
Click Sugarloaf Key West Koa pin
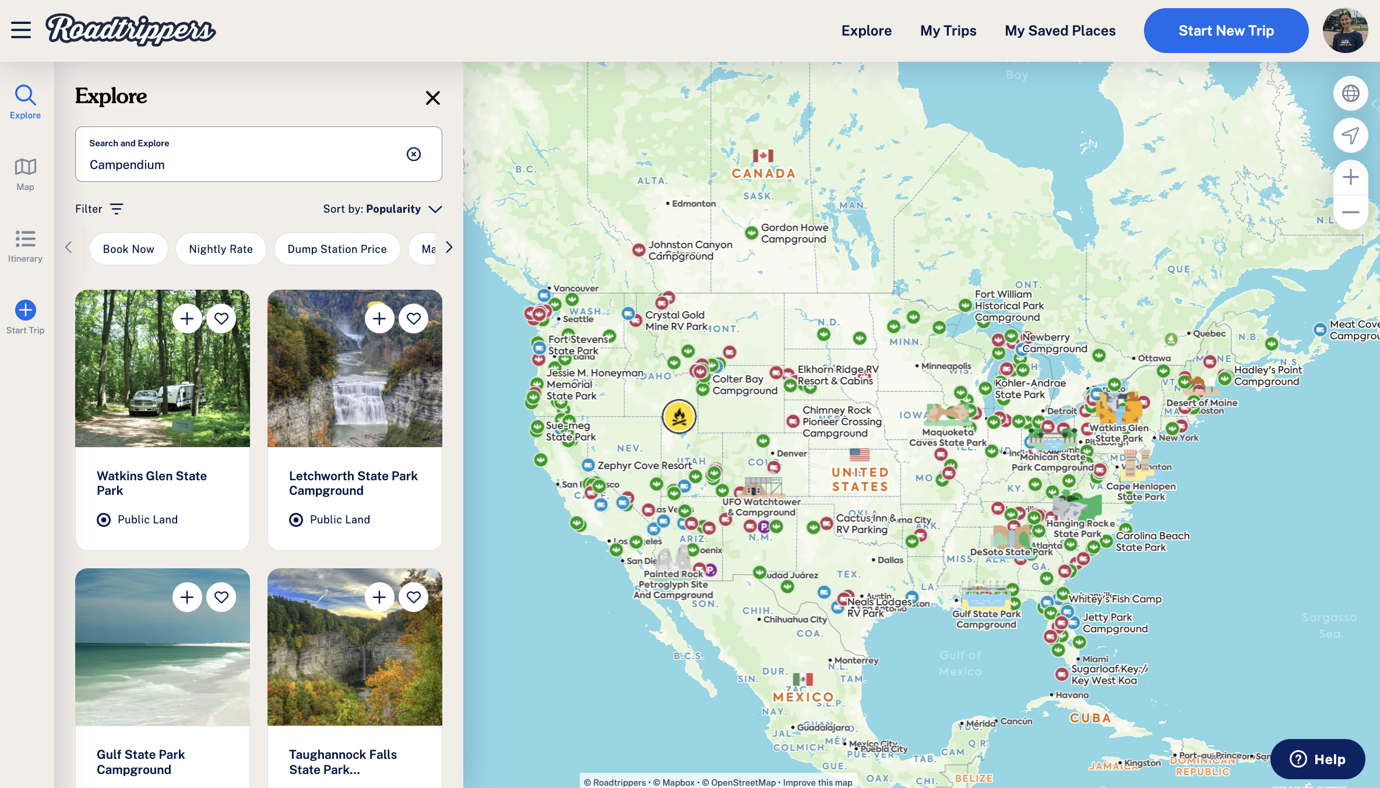click(1062, 674)
